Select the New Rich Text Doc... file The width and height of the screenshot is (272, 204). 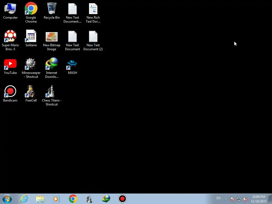coord(93,13)
